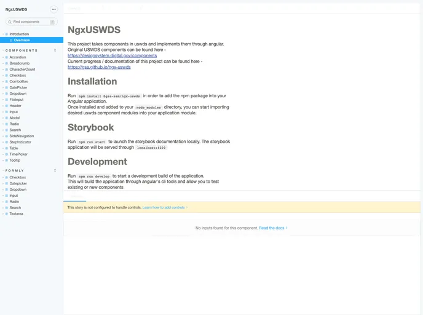Open designsystem.digital.gov components link
Image resolution: width=423 pixels, height=315 pixels.
click(113, 55)
